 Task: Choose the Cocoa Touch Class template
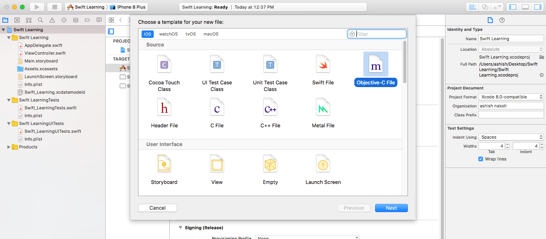pos(164,73)
